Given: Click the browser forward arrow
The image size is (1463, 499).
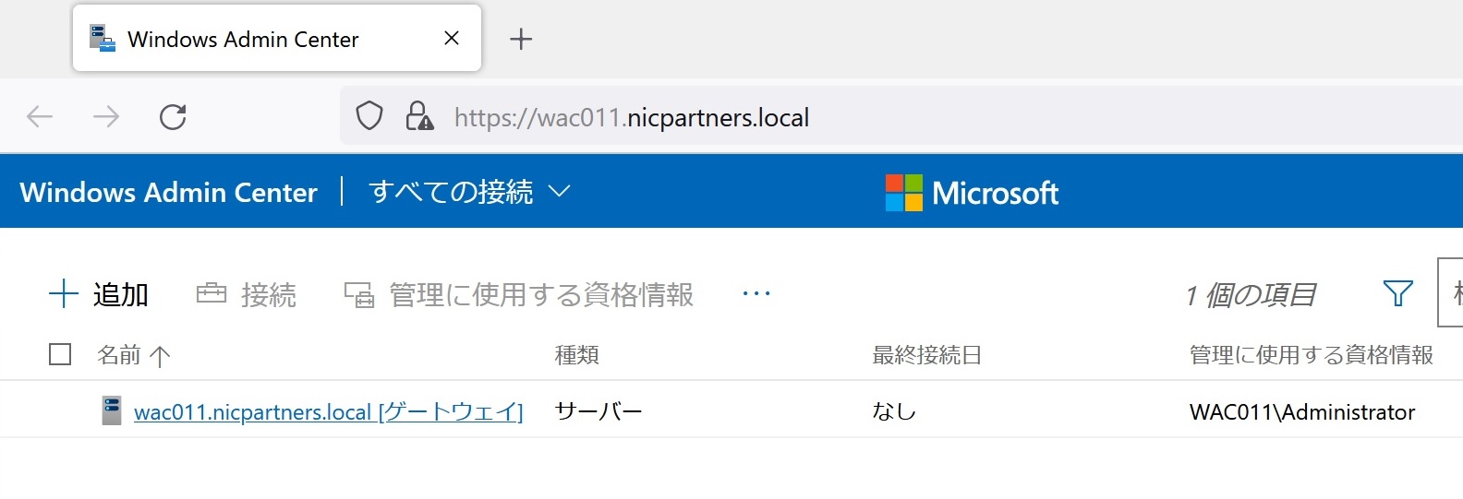Looking at the screenshot, I should click(x=106, y=117).
